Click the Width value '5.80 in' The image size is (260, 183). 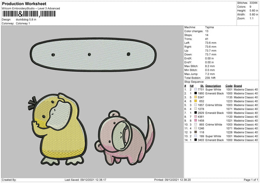point(253,15)
